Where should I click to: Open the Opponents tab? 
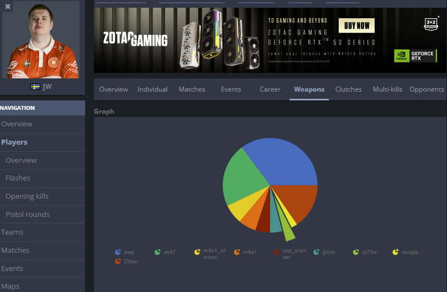pos(427,89)
